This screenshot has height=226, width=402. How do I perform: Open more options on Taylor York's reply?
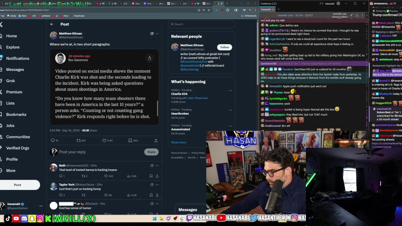coord(157,185)
